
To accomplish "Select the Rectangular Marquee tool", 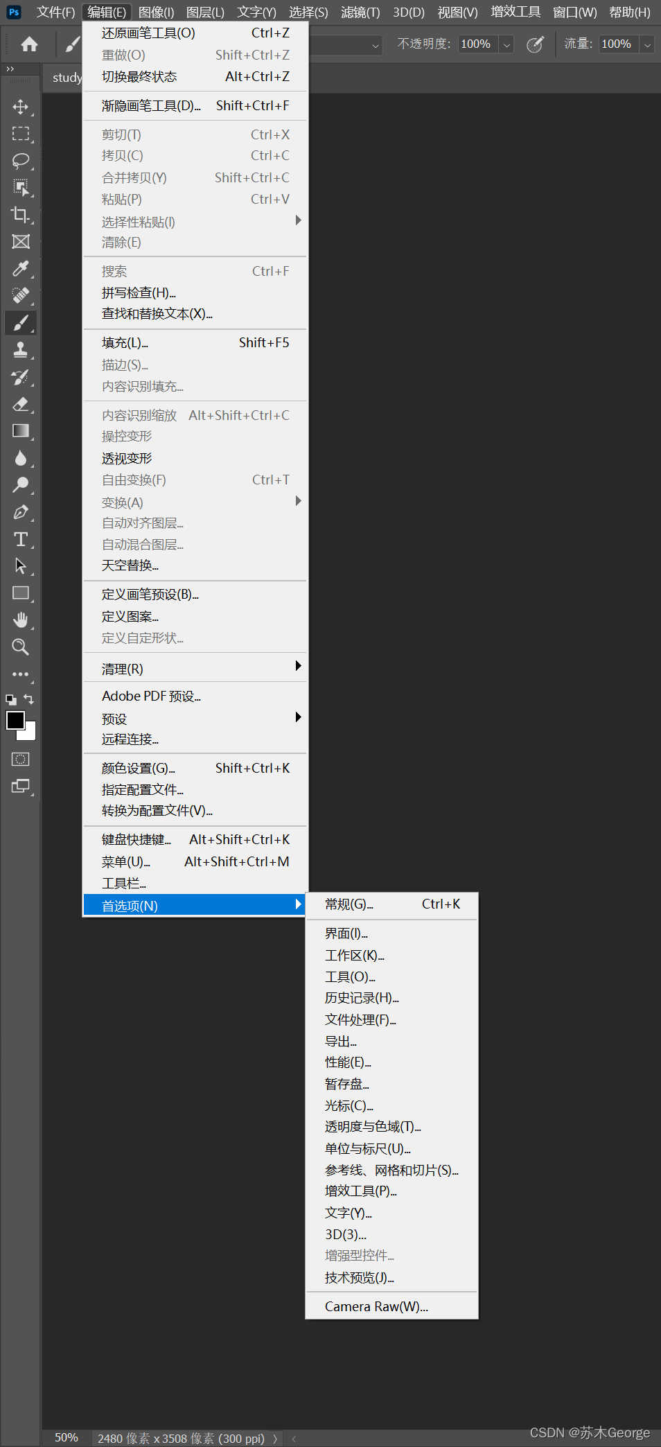I will pos(21,134).
